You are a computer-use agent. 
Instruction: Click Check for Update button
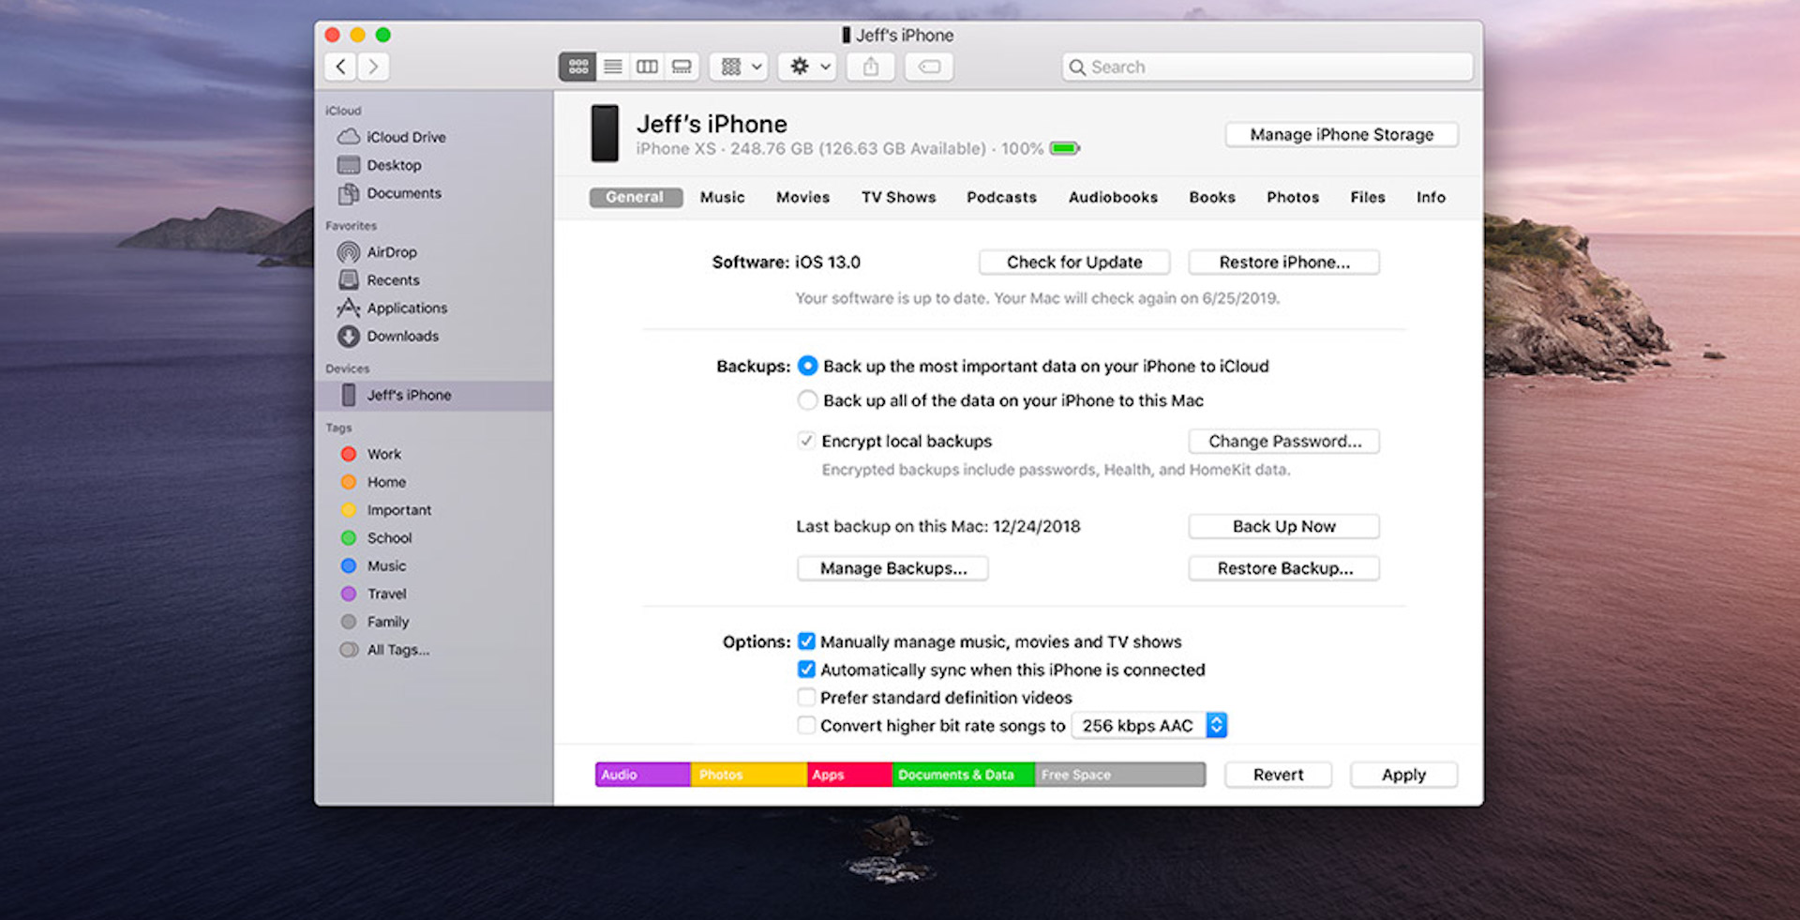pyautogui.click(x=1074, y=263)
